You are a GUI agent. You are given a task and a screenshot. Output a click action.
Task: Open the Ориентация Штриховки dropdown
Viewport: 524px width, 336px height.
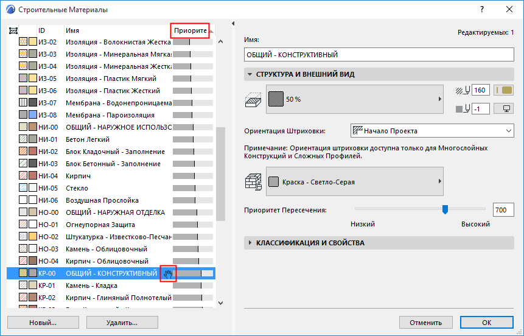pyautogui.click(x=432, y=131)
